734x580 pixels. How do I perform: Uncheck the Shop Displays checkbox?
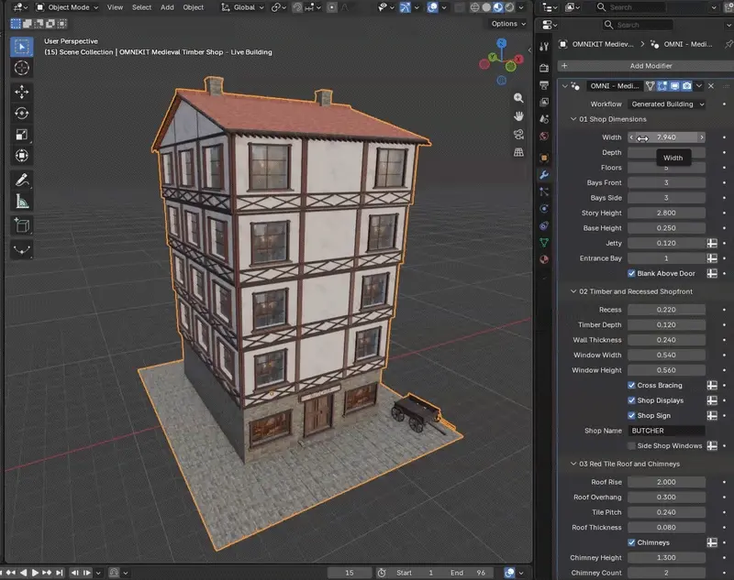[631, 400]
